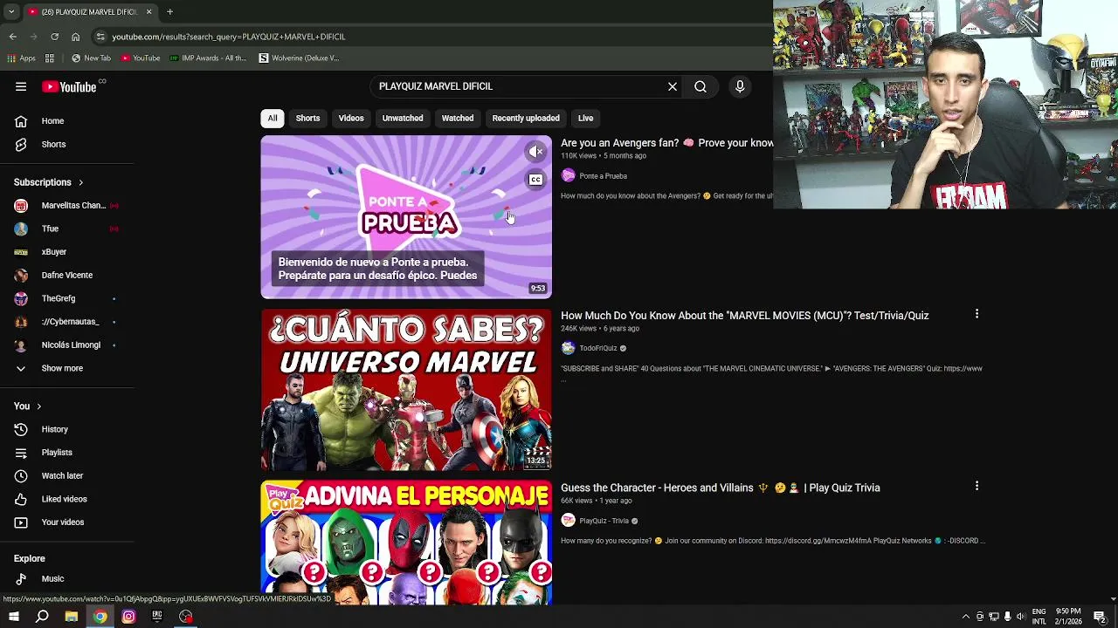1118x628 pixels.
Task: Expand the Subscriptions section chevron
Action: coord(80,183)
